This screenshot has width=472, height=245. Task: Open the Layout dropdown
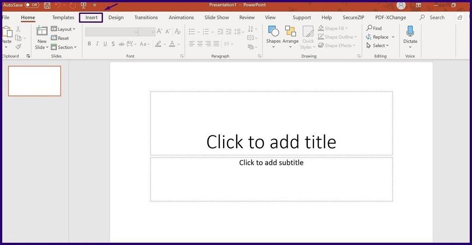pyautogui.click(x=63, y=29)
